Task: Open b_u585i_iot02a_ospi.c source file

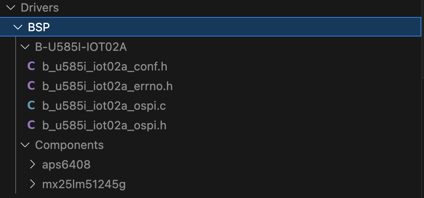Action: [x=104, y=106]
